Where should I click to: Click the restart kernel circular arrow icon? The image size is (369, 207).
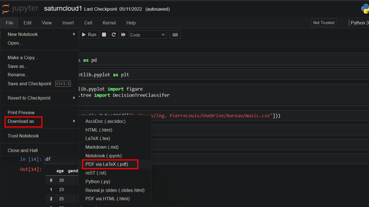pyautogui.click(x=113, y=35)
